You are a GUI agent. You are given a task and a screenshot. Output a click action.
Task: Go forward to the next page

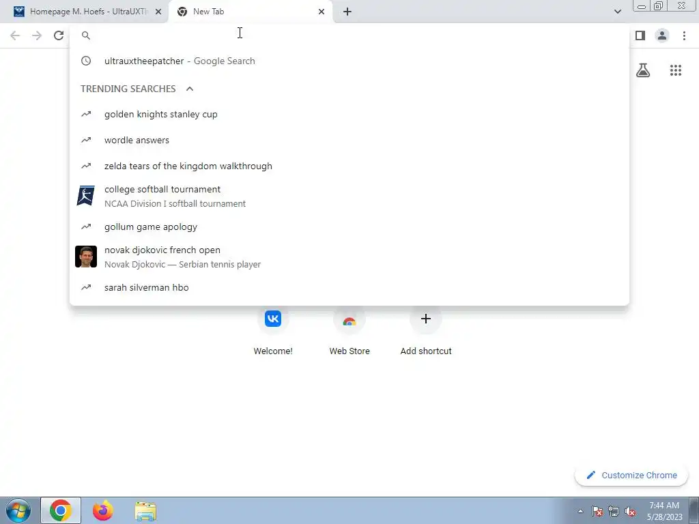[x=37, y=35]
